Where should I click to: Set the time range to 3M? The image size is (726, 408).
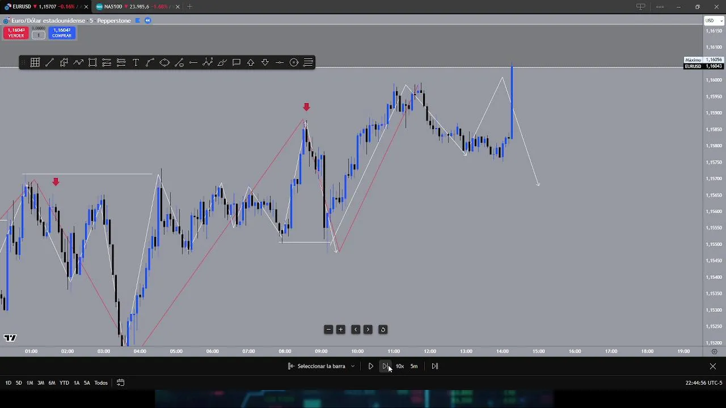tap(41, 383)
